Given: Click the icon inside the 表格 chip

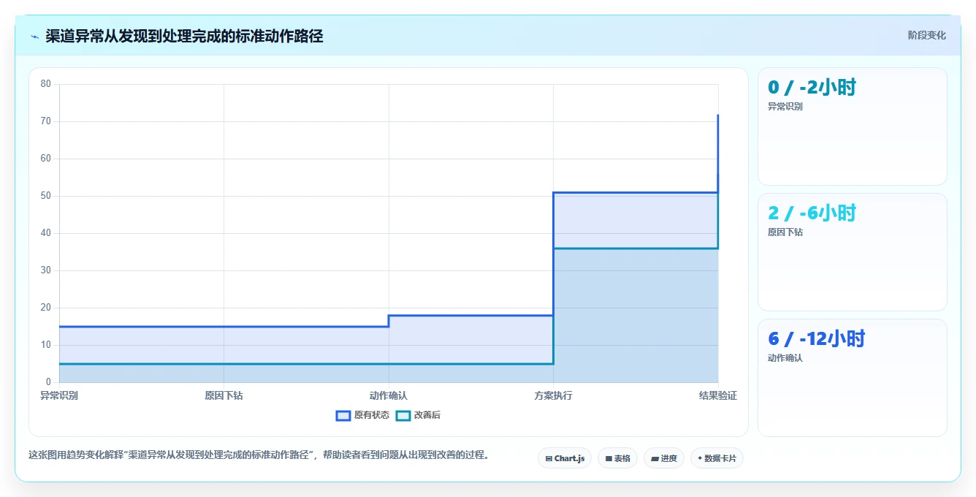Looking at the screenshot, I should [x=609, y=459].
